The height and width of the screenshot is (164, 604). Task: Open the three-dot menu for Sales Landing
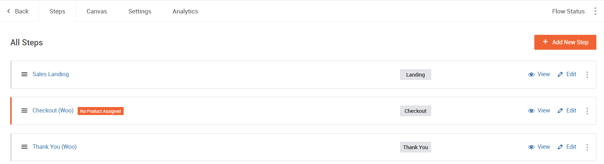(x=587, y=74)
